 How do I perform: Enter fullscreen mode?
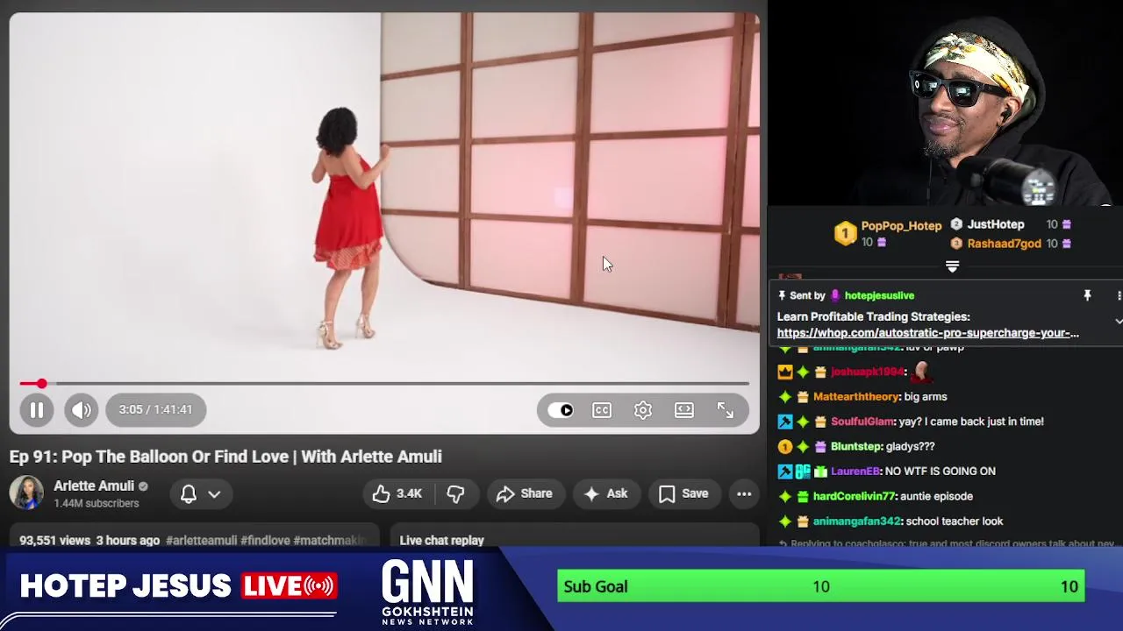pos(726,410)
